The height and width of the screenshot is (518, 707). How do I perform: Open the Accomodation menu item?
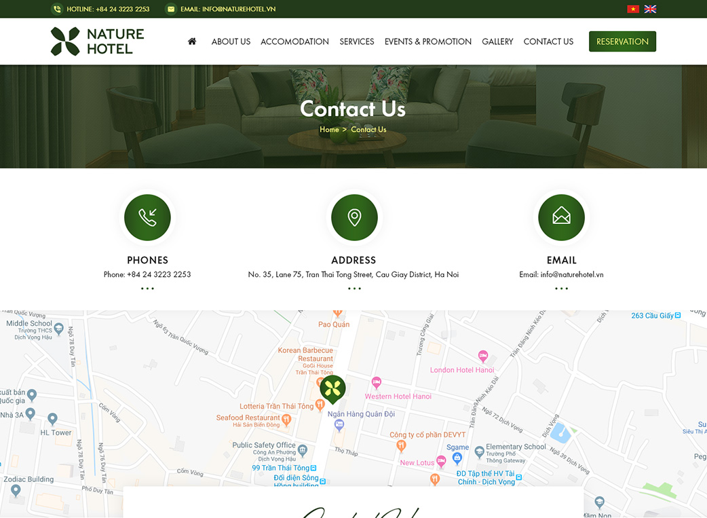pos(295,41)
